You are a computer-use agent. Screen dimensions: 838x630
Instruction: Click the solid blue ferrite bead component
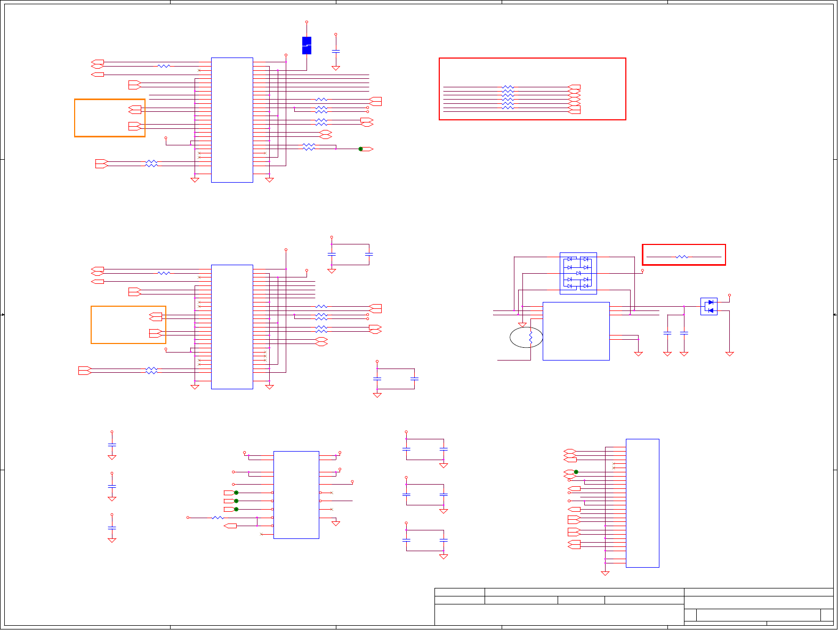click(307, 45)
